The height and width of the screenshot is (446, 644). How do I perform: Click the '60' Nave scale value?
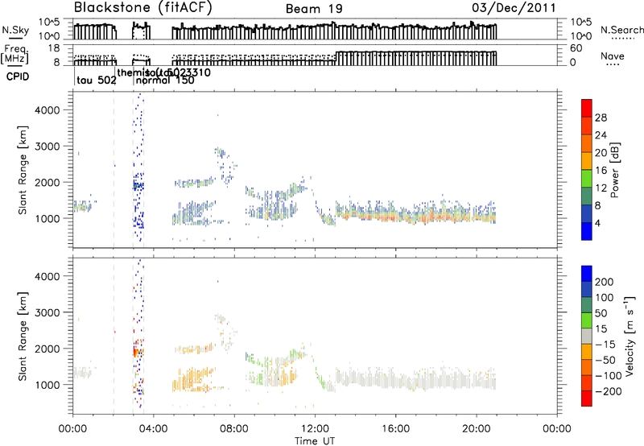click(576, 48)
